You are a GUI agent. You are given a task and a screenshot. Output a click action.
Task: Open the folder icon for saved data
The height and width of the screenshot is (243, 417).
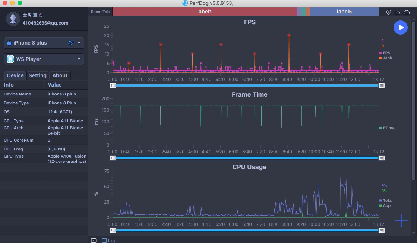pos(397,12)
